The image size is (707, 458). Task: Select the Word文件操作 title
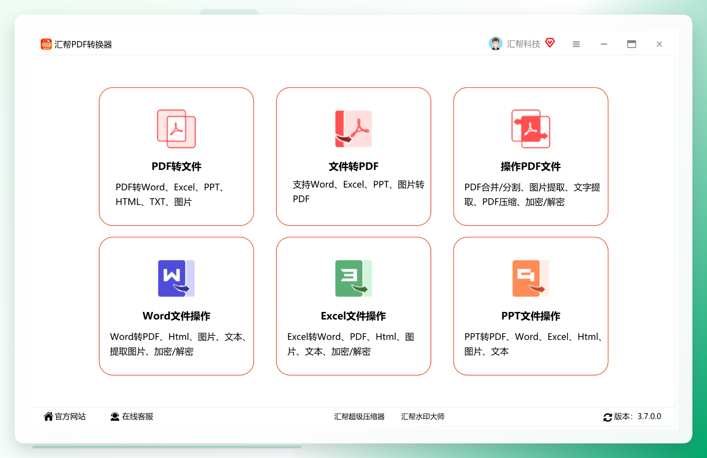coord(176,316)
